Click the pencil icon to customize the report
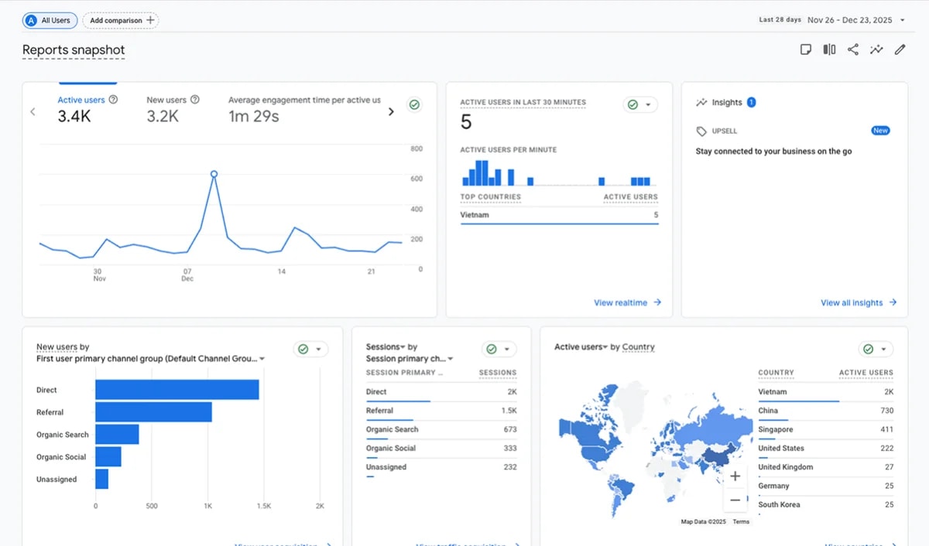929x546 pixels. pos(900,49)
